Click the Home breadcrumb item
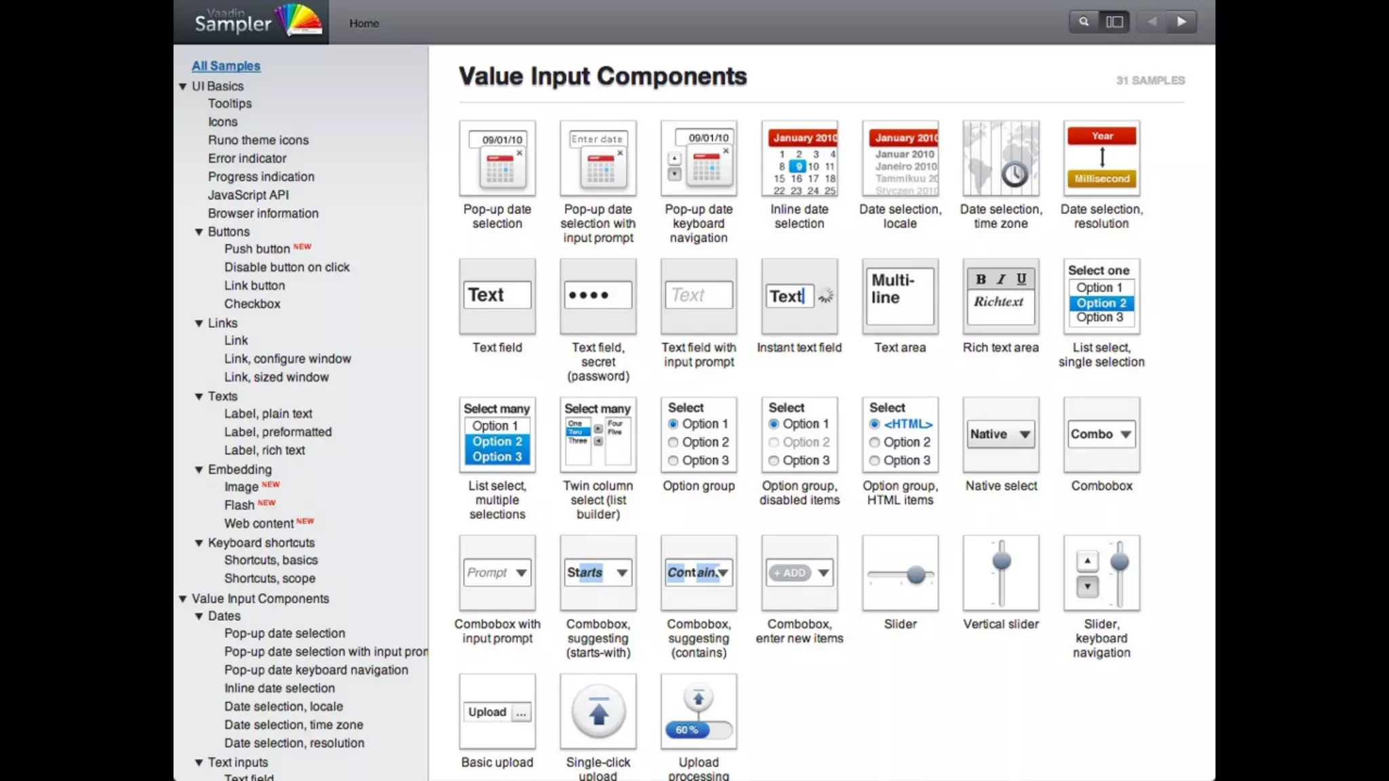Viewport: 1389px width, 781px height. tap(364, 23)
